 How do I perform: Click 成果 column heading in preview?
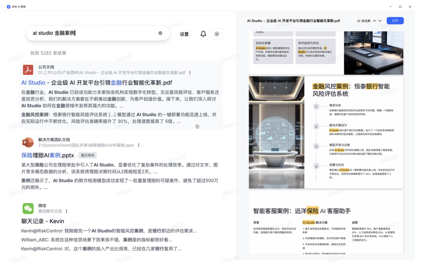point(355,222)
